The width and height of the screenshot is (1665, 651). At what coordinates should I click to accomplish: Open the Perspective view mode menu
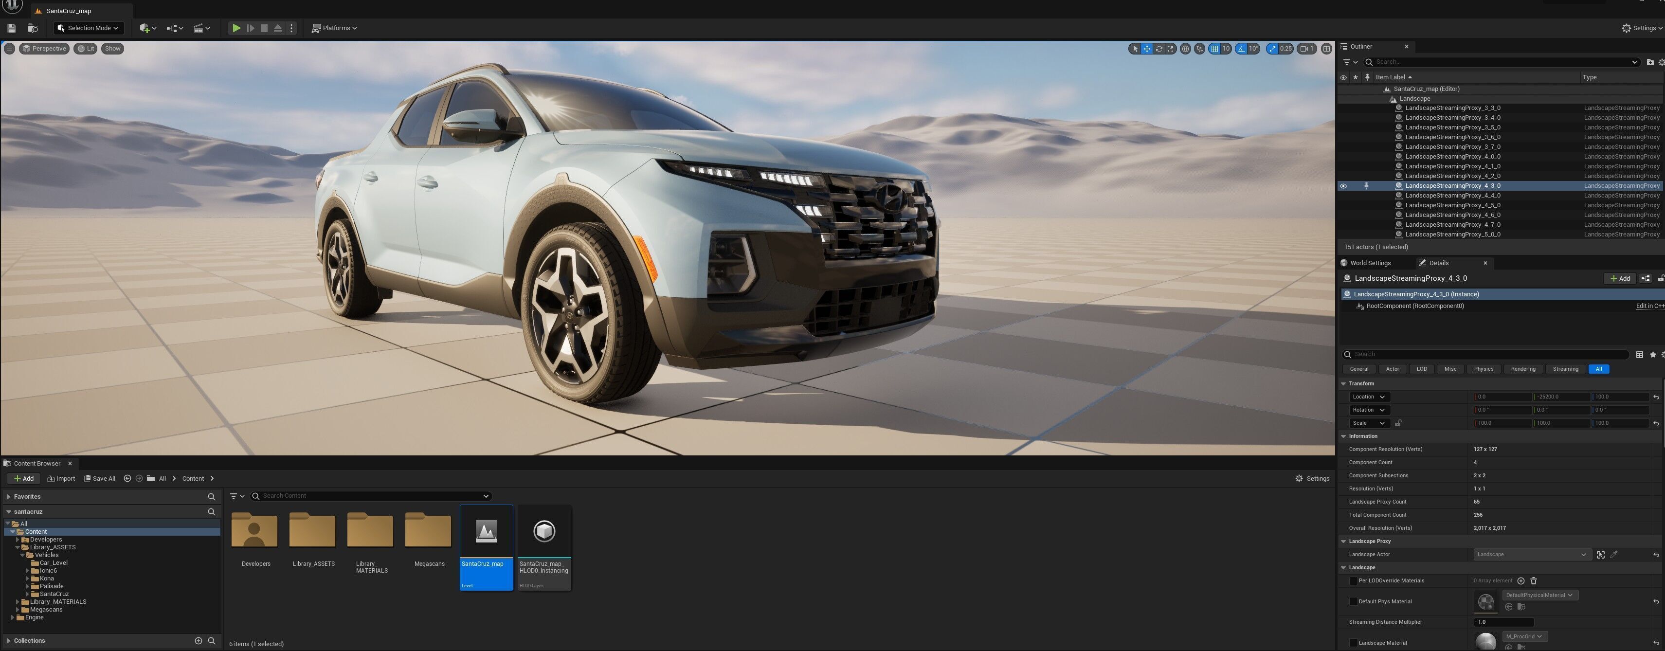44,49
